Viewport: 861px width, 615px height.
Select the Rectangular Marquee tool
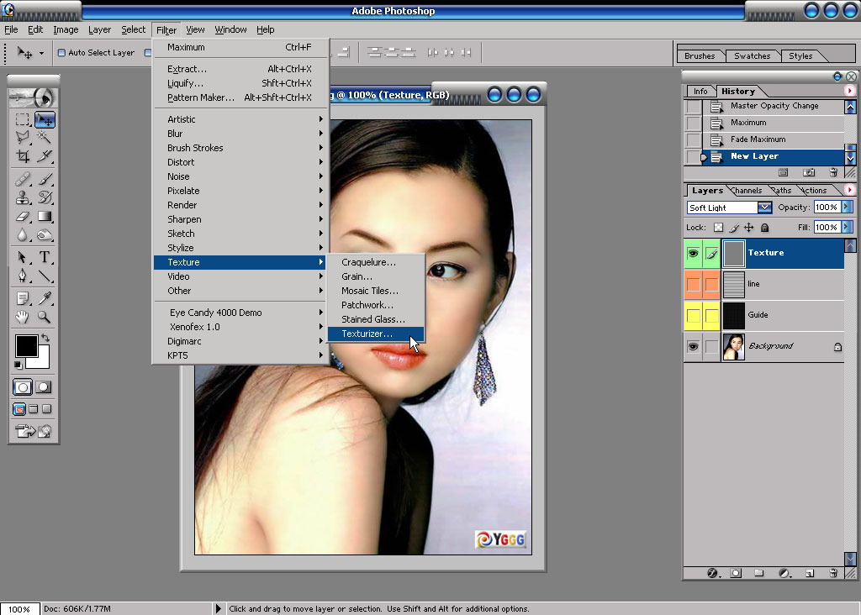click(23, 119)
